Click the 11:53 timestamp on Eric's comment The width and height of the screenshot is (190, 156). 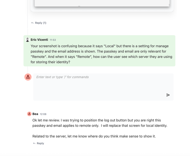click(x=53, y=40)
